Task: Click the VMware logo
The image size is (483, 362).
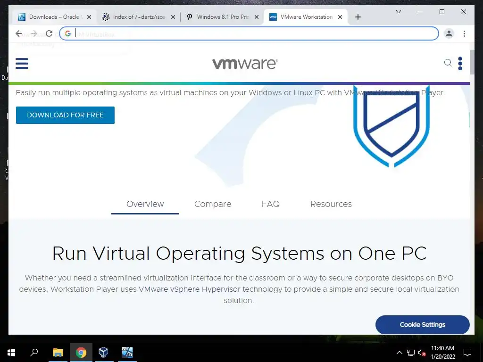Action: (245, 64)
